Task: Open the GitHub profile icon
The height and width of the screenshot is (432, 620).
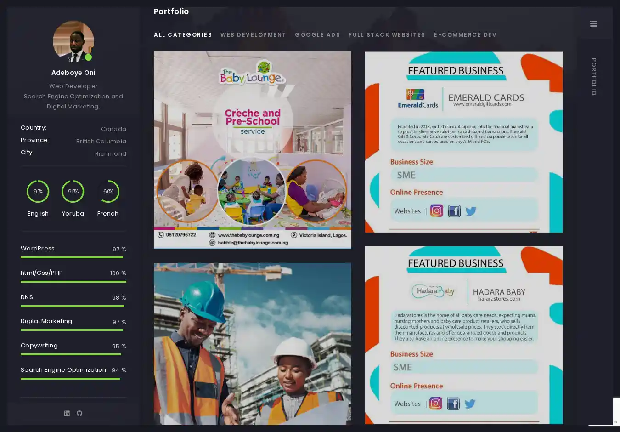Action: point(79,413)
